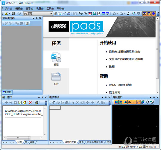This screenshot has height=150, width=161.
Task: Open the PADS Router 帮助 link
Action: [x=120, y=85]
